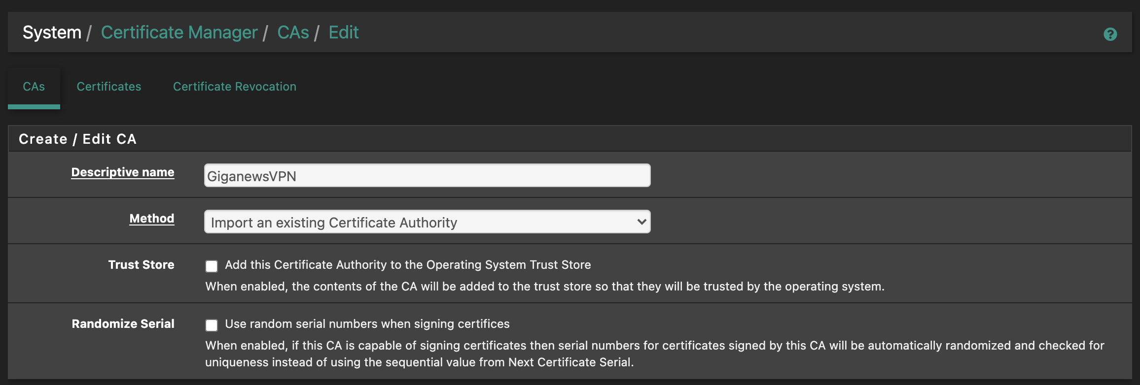
Task: Select the CAs tab
Action: (34, 87)
